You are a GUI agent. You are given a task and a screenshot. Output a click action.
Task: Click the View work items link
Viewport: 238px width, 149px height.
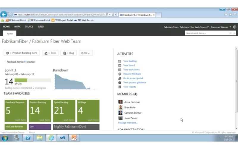click(x=131, y=70)
